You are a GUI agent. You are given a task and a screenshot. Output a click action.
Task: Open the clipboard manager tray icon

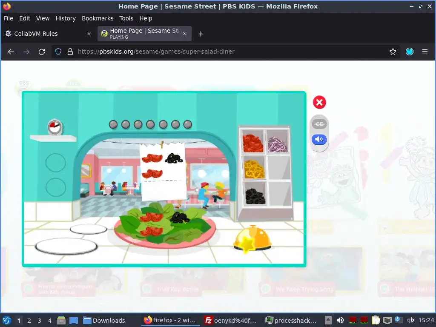(x=376, y=320)
